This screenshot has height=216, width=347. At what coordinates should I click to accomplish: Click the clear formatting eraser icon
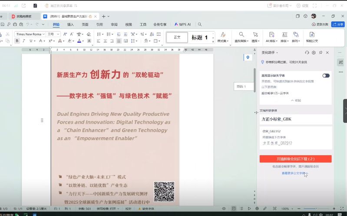(89, 34)
